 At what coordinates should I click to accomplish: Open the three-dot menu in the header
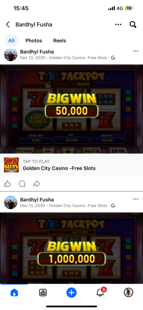click(118, 25)
